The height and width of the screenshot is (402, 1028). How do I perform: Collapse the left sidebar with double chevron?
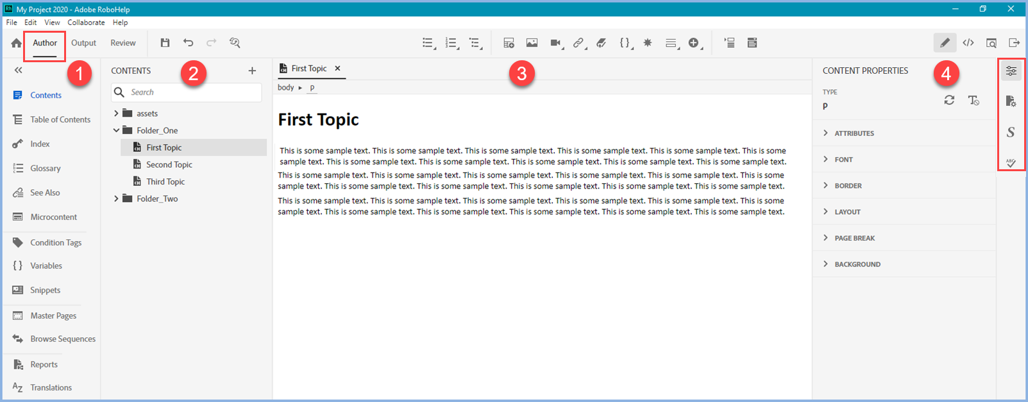(x=19, y=71)
